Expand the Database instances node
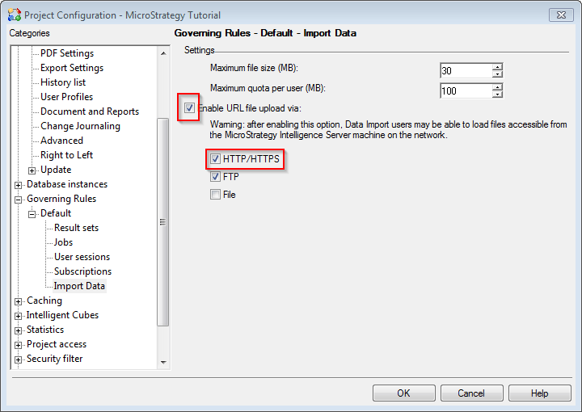The image size is (582, 412). click(x=19, y=184)
